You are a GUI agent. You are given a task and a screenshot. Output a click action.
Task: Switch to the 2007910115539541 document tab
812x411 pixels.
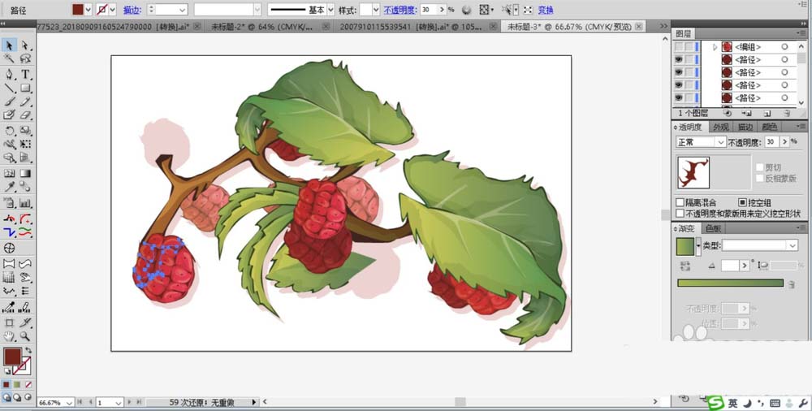point(411,27)
